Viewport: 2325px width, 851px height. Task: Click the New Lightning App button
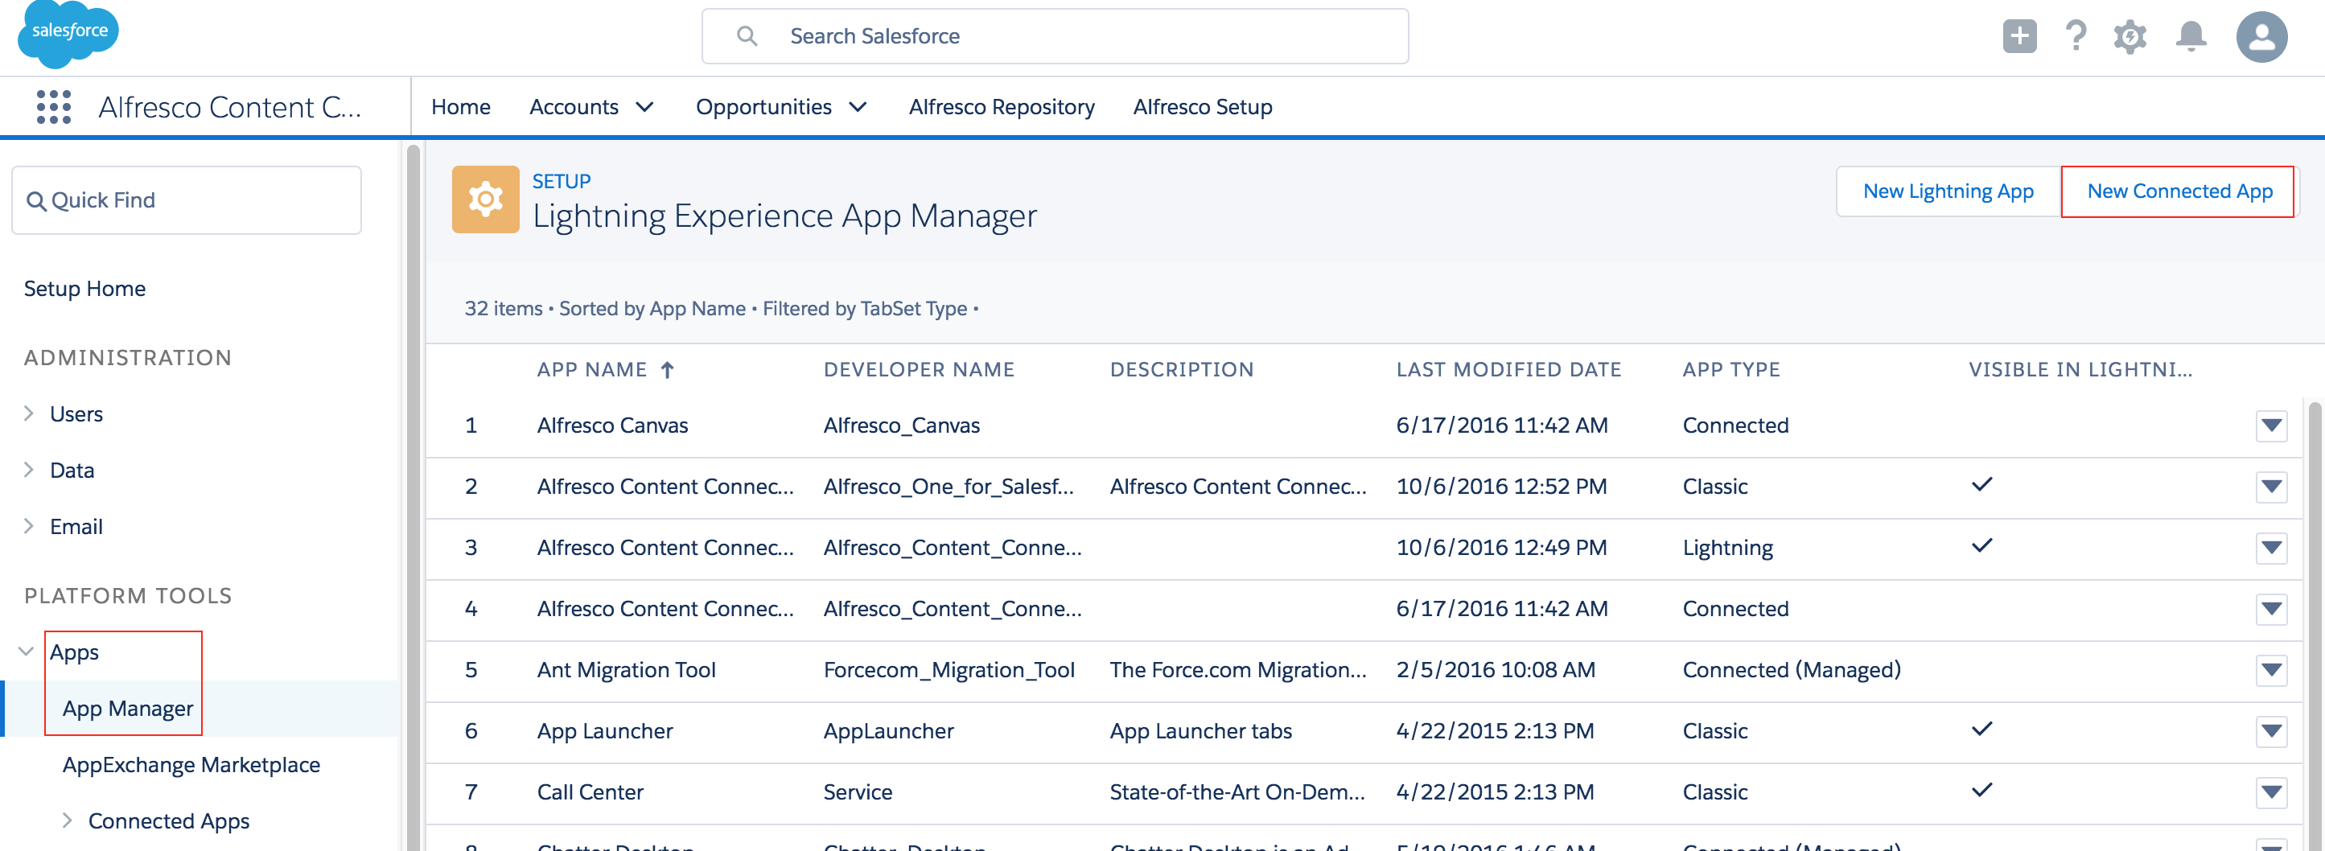(1947, 191)
